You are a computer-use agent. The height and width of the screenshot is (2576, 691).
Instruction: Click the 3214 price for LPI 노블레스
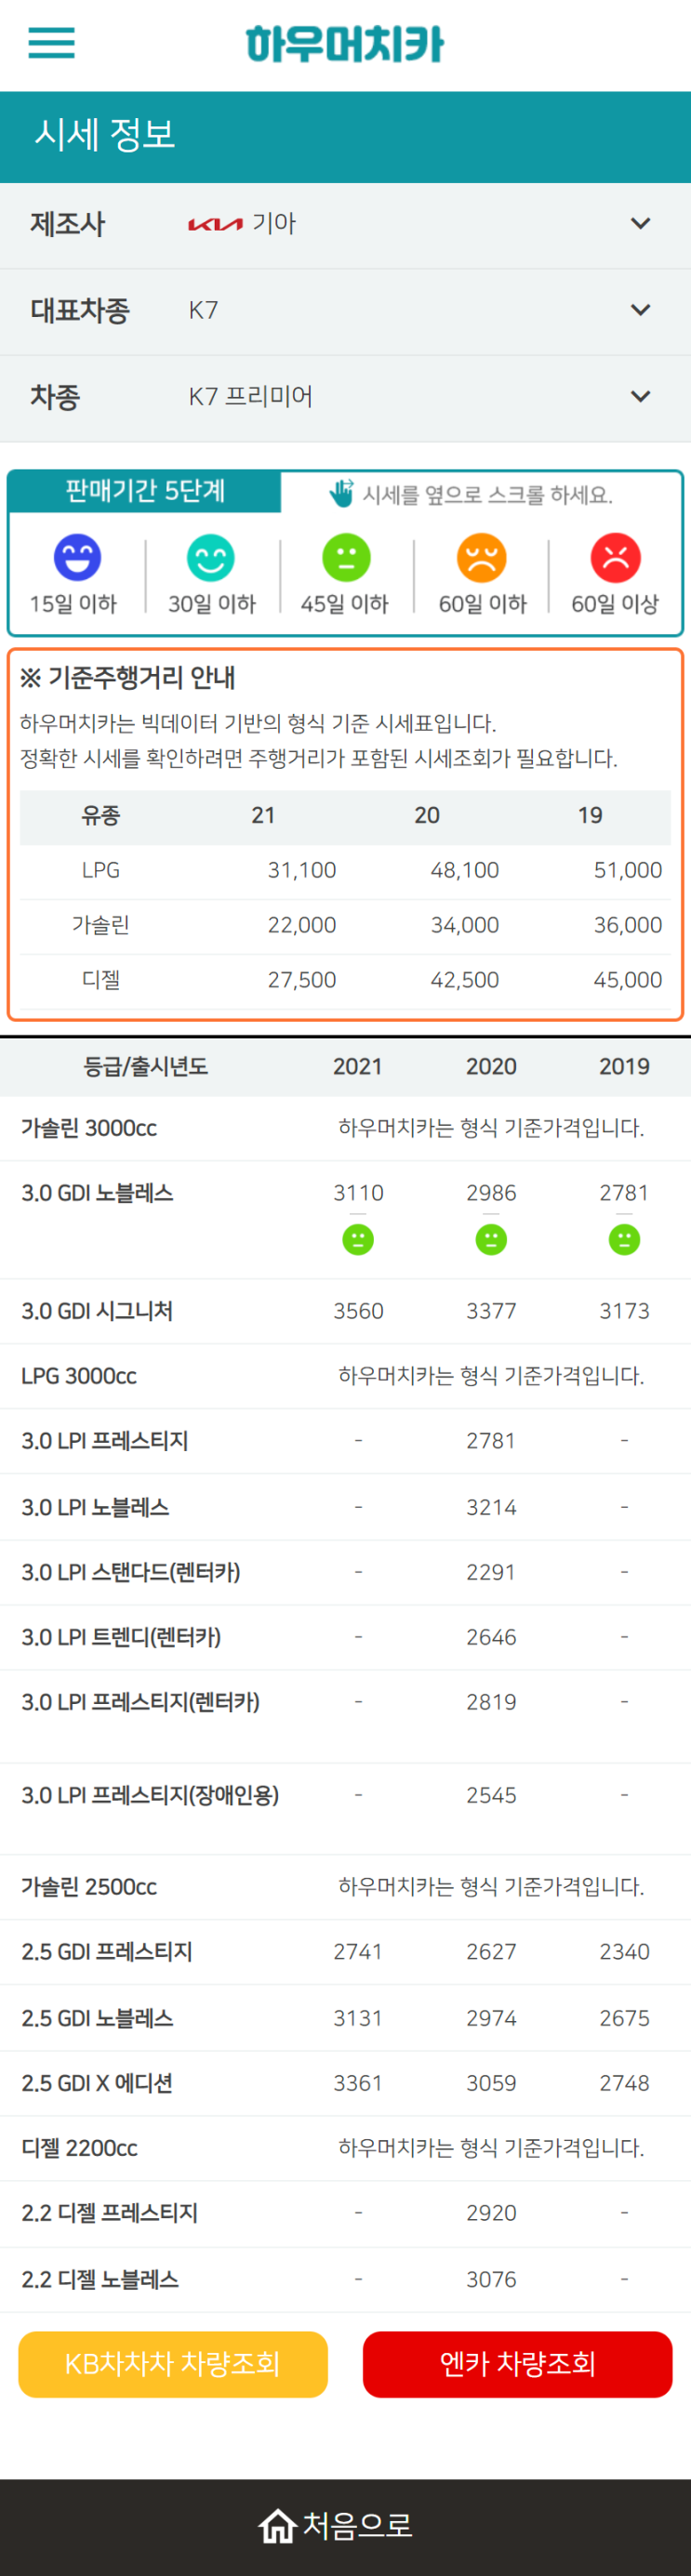(x=491, y=1507)
